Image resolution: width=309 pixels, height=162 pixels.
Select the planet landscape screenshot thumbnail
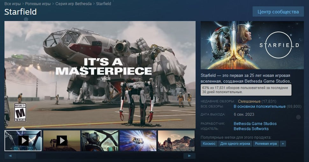(176, 141)
